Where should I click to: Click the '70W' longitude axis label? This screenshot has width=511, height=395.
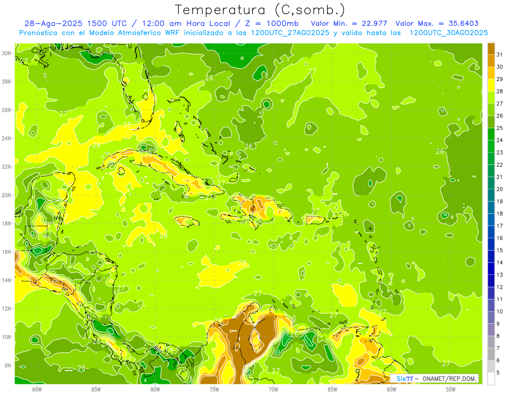point(273,389)
